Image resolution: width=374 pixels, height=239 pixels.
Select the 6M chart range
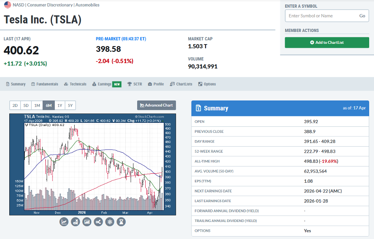coord(49,105)
